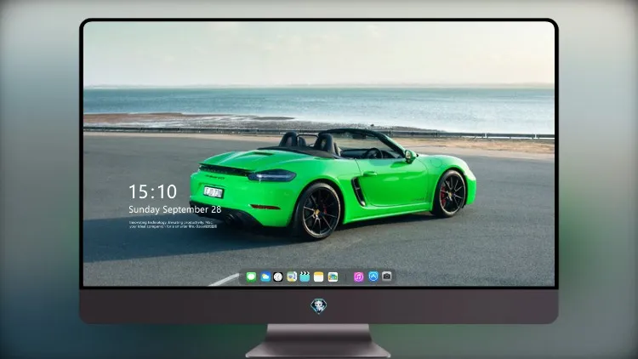The height and width of the screenshot is (359, 638).
Task: Open the blue App Store icon
Action: tap(373, 276)
